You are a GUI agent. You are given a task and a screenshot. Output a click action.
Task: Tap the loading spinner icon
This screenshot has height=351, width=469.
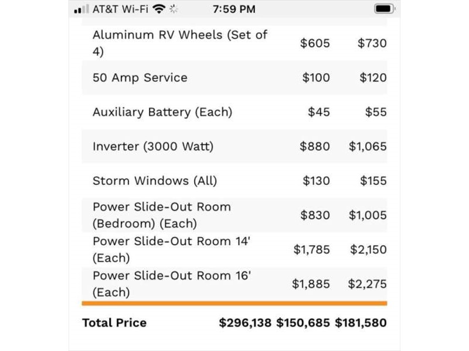click(174, 9)
